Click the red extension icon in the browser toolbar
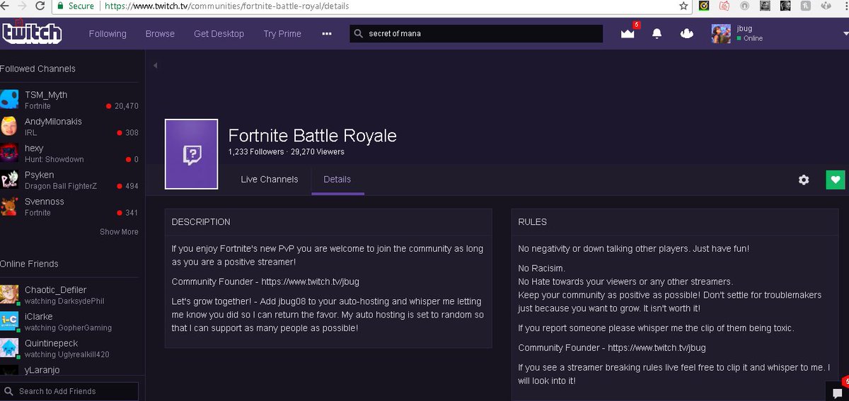Screen dimensions: 849x401 click(x=724, y=6)
